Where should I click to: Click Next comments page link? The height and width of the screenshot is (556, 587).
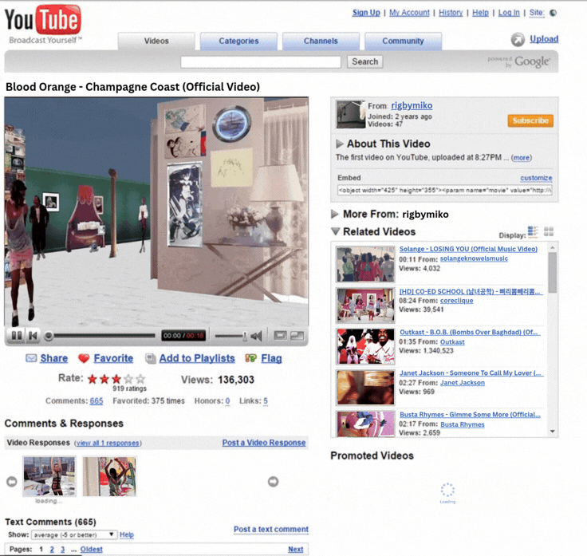point(296,550)
